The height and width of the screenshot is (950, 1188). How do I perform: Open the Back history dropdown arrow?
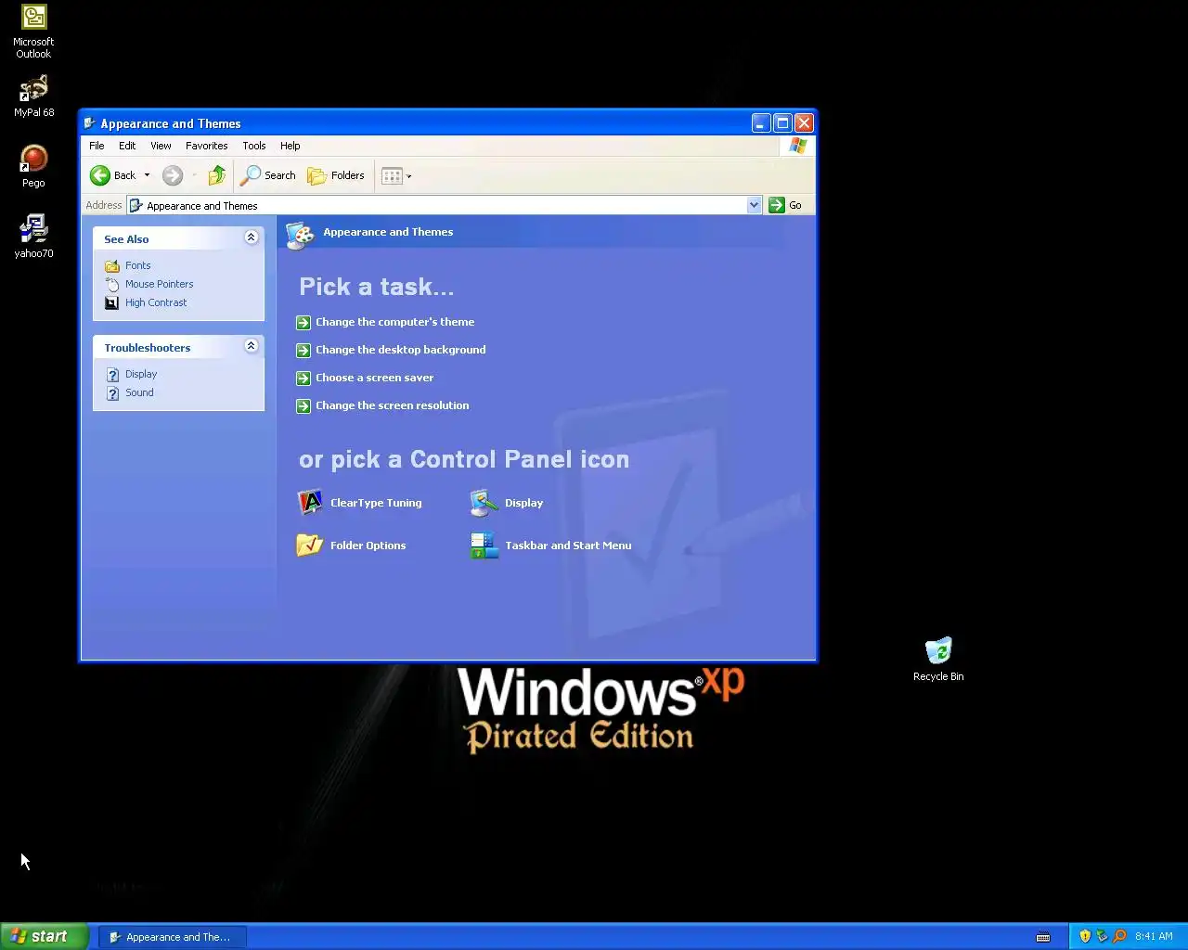147,175
